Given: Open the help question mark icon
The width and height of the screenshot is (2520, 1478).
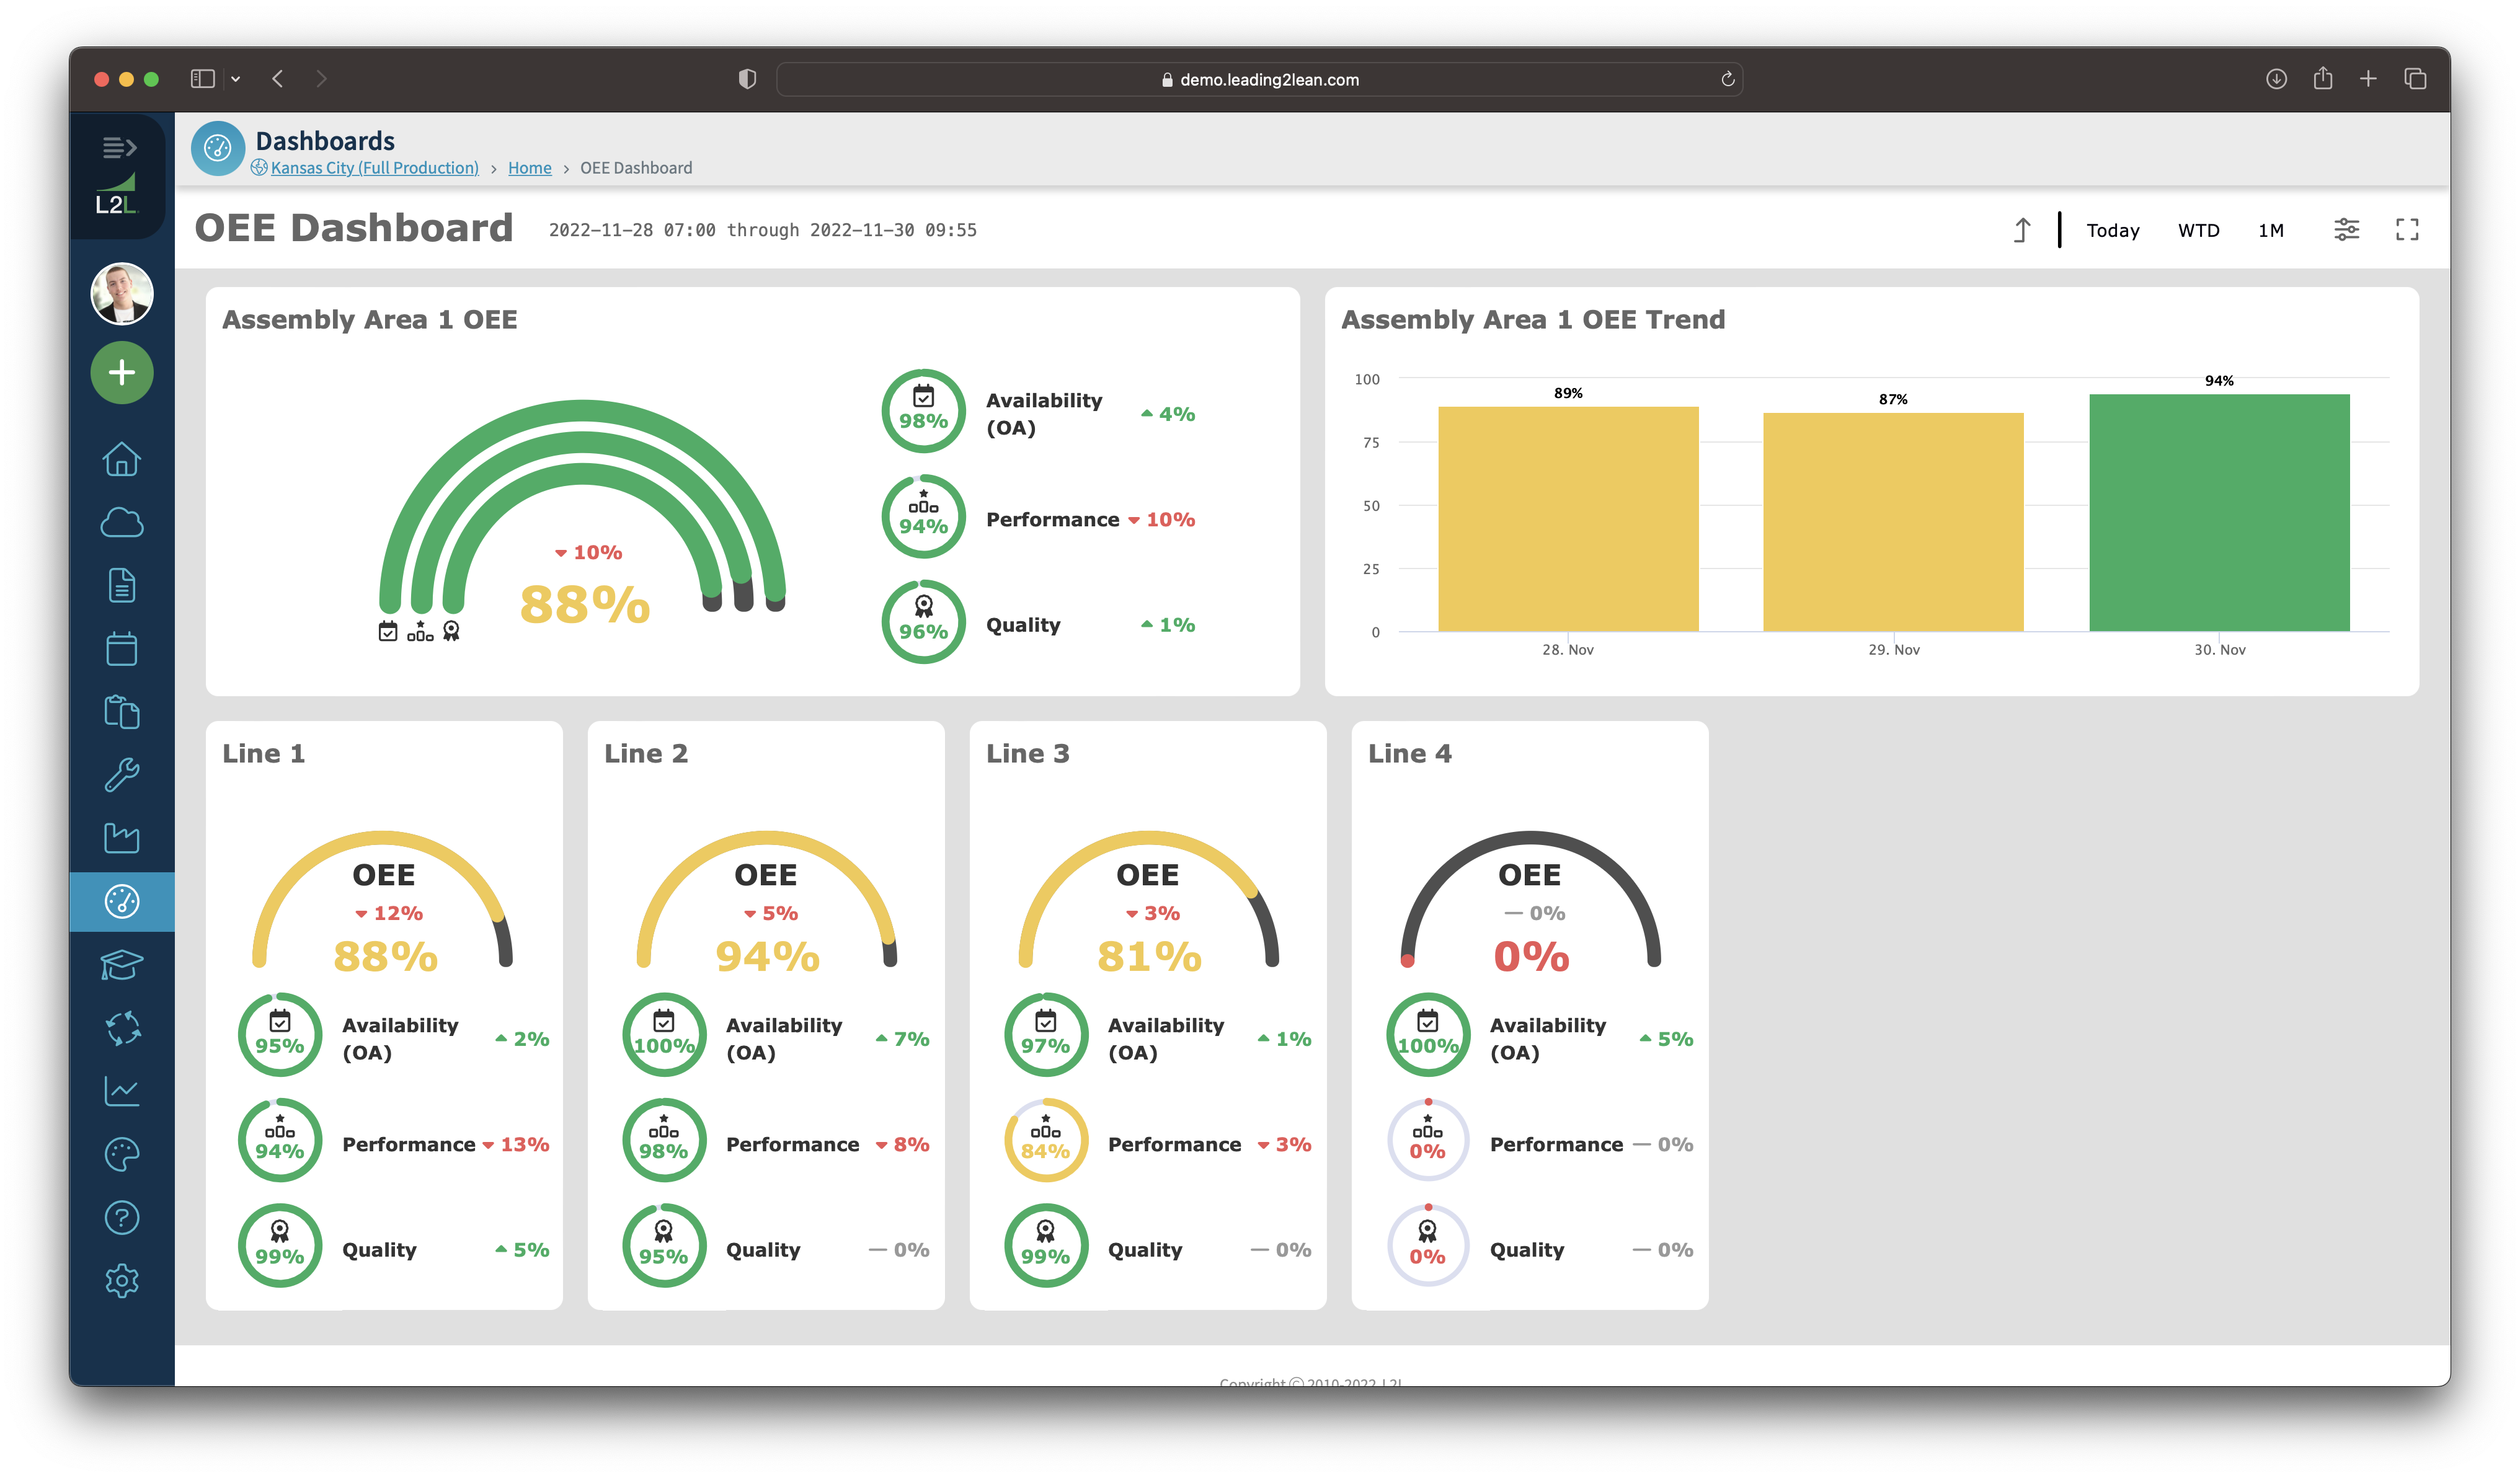Looking at the screenshot, I should (x=122, y=1218).
